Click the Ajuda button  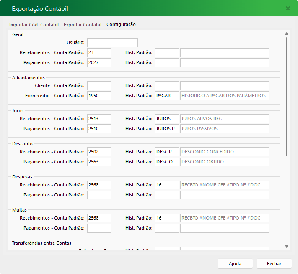[x=235, y=264]
